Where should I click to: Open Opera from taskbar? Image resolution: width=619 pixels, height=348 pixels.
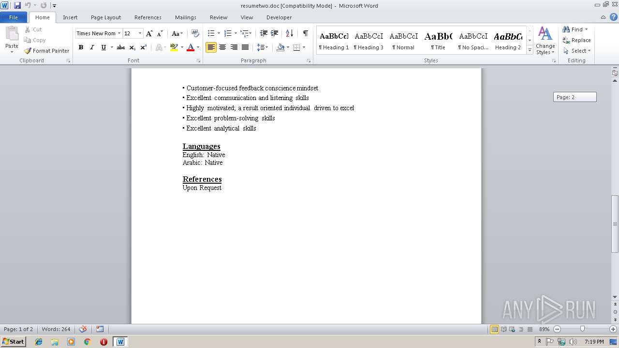[x=103, y=342]
